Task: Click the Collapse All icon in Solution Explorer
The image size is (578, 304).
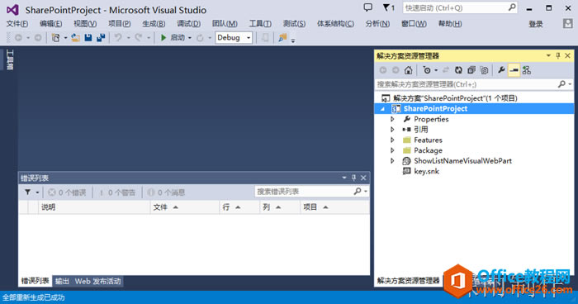Action: pos(471,70)
